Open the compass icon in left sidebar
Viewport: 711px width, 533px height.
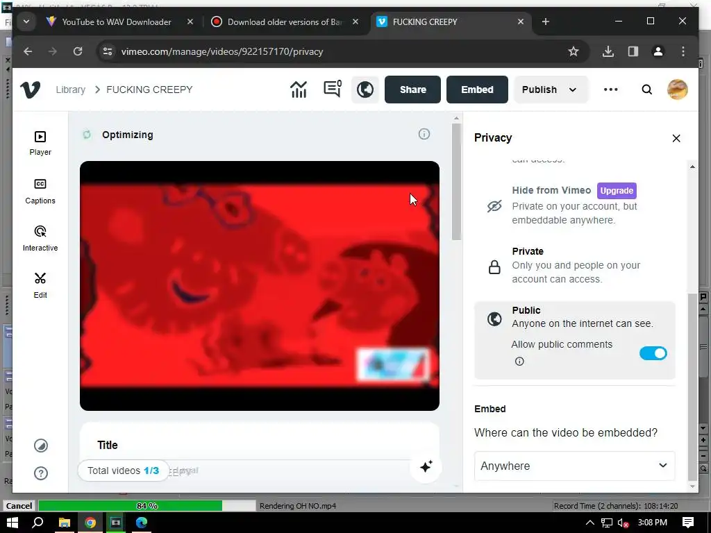pyautogui.click(x=41, y=446)
